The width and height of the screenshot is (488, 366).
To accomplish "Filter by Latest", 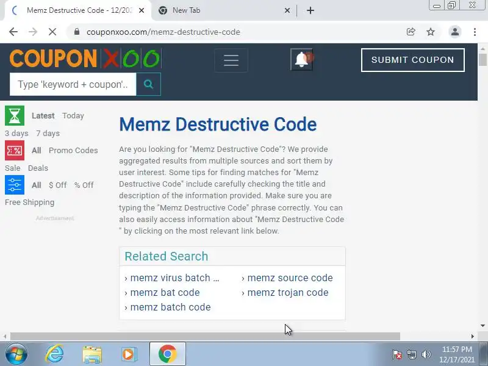I will coord(43,116).
